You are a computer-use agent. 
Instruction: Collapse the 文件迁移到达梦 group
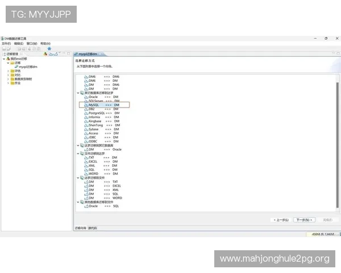[x=78, y=154]
